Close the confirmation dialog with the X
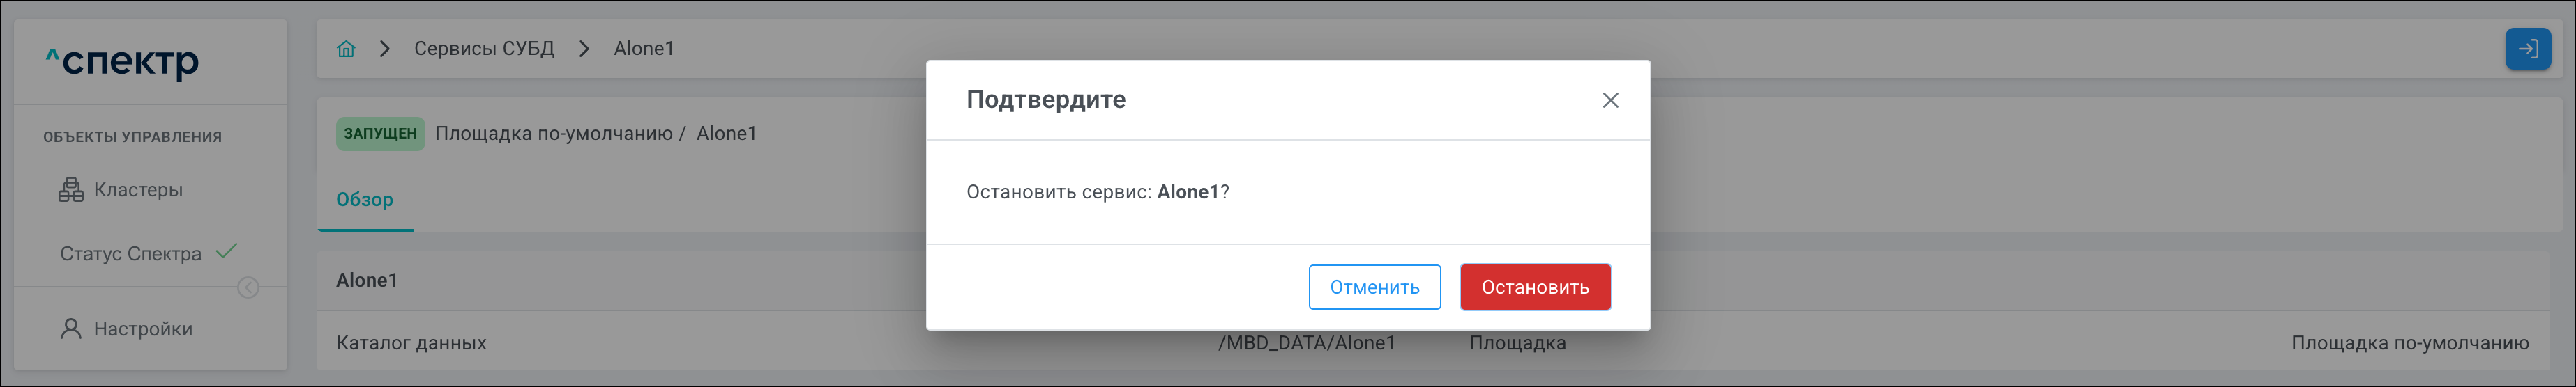2576x387 pixels. point(1610,100)
